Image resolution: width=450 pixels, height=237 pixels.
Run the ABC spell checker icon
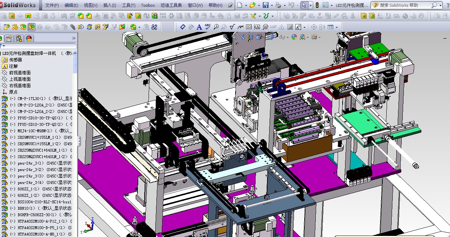pos(208,27)
